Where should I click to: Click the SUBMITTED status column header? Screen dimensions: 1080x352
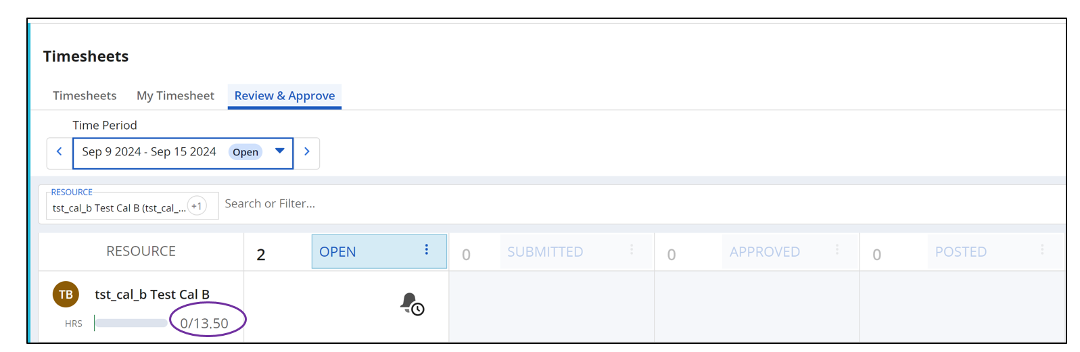[545, 252]
